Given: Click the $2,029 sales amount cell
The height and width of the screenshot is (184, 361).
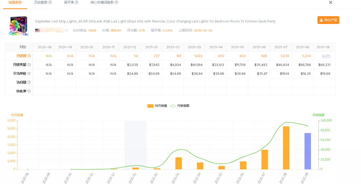Looking at the screenshot, I should tap(130, 65).
